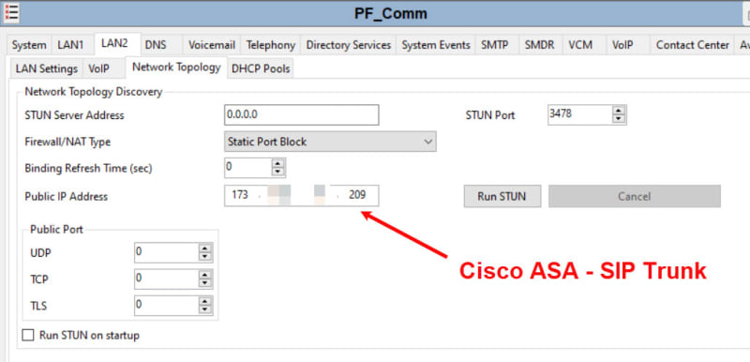This screenshot has width=750, height=362.
Task: Open the Firewall/NAT Type dropdown
Action: 330,142
